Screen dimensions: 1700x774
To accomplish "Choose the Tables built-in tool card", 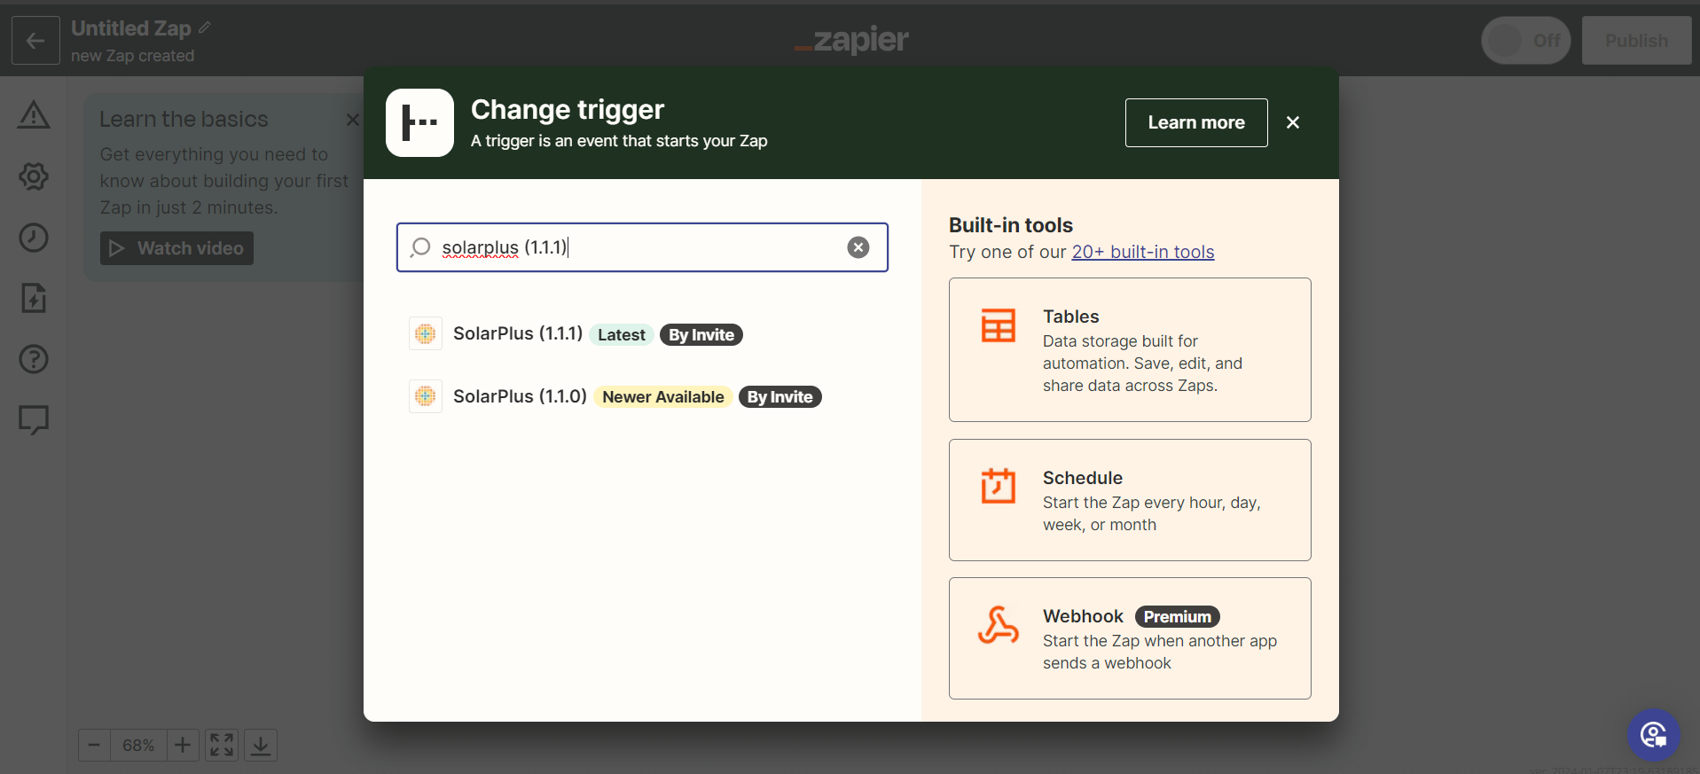I will [1130, 349].
